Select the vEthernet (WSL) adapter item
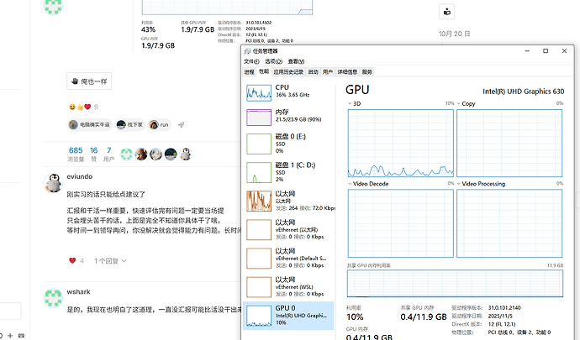 (x=288, y=287)
